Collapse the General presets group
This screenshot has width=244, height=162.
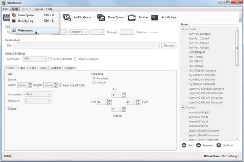[x=183, y=29]
